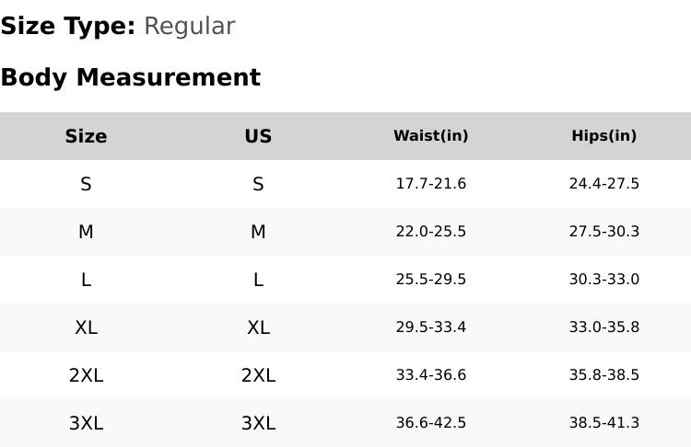Click hips value 30.3-33.0
Viewport: 691px width, 447px height.
603,280
